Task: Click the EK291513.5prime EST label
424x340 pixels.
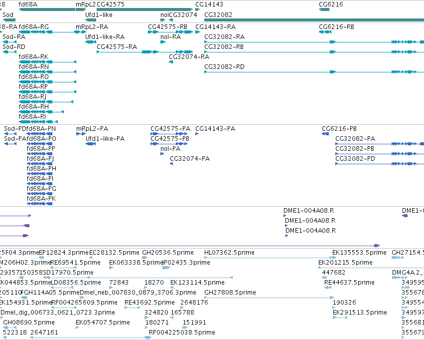Action: click(x=360, y=313)
